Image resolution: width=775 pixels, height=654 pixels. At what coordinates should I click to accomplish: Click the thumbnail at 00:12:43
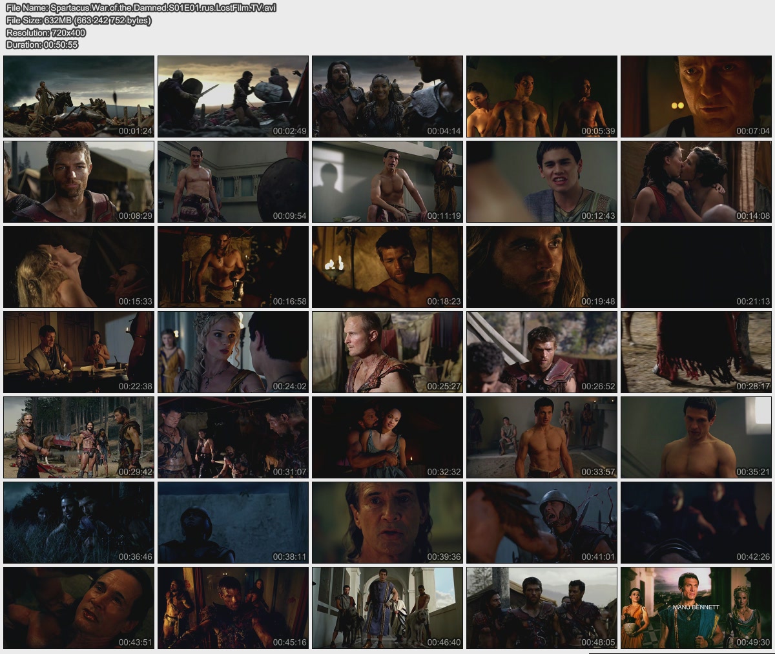[542, 181]
